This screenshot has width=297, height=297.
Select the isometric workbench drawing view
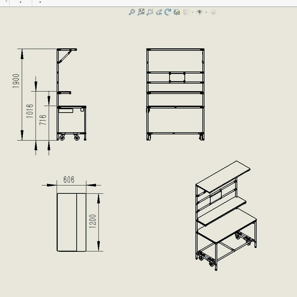[x=226, y=215]
